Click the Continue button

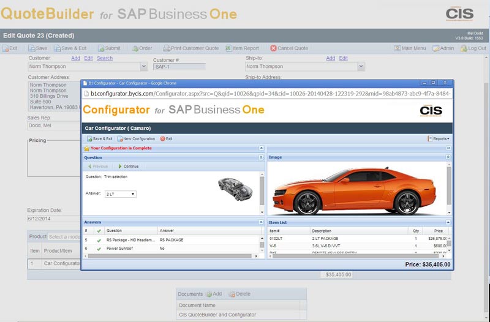pos(129,167)
